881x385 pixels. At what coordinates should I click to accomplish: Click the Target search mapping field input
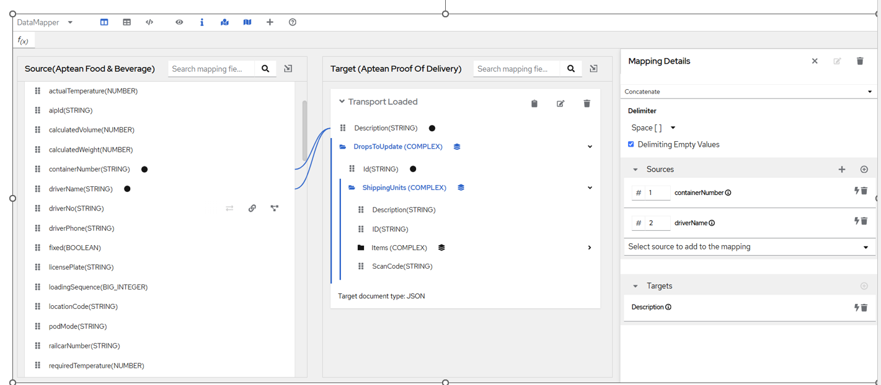[x=516, y=69]
